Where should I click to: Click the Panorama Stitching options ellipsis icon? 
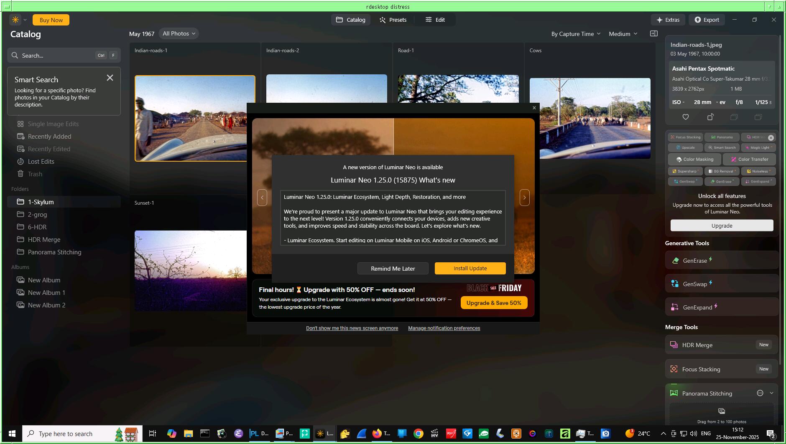[x=760, y=393]
